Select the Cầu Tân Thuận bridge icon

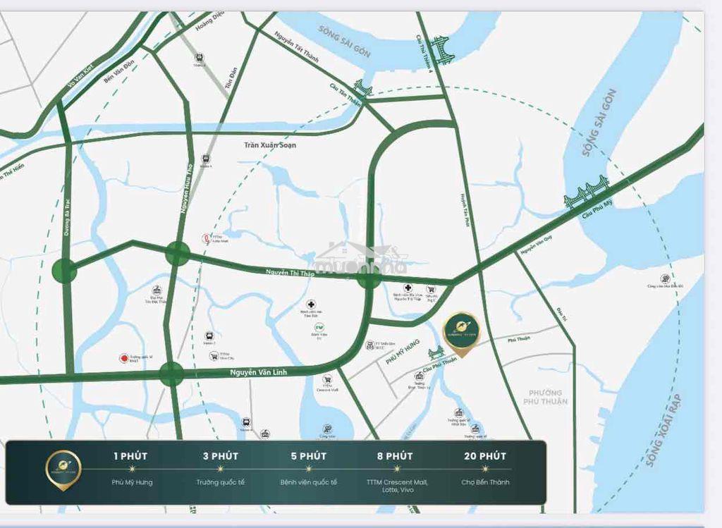(x=363, y=87)
